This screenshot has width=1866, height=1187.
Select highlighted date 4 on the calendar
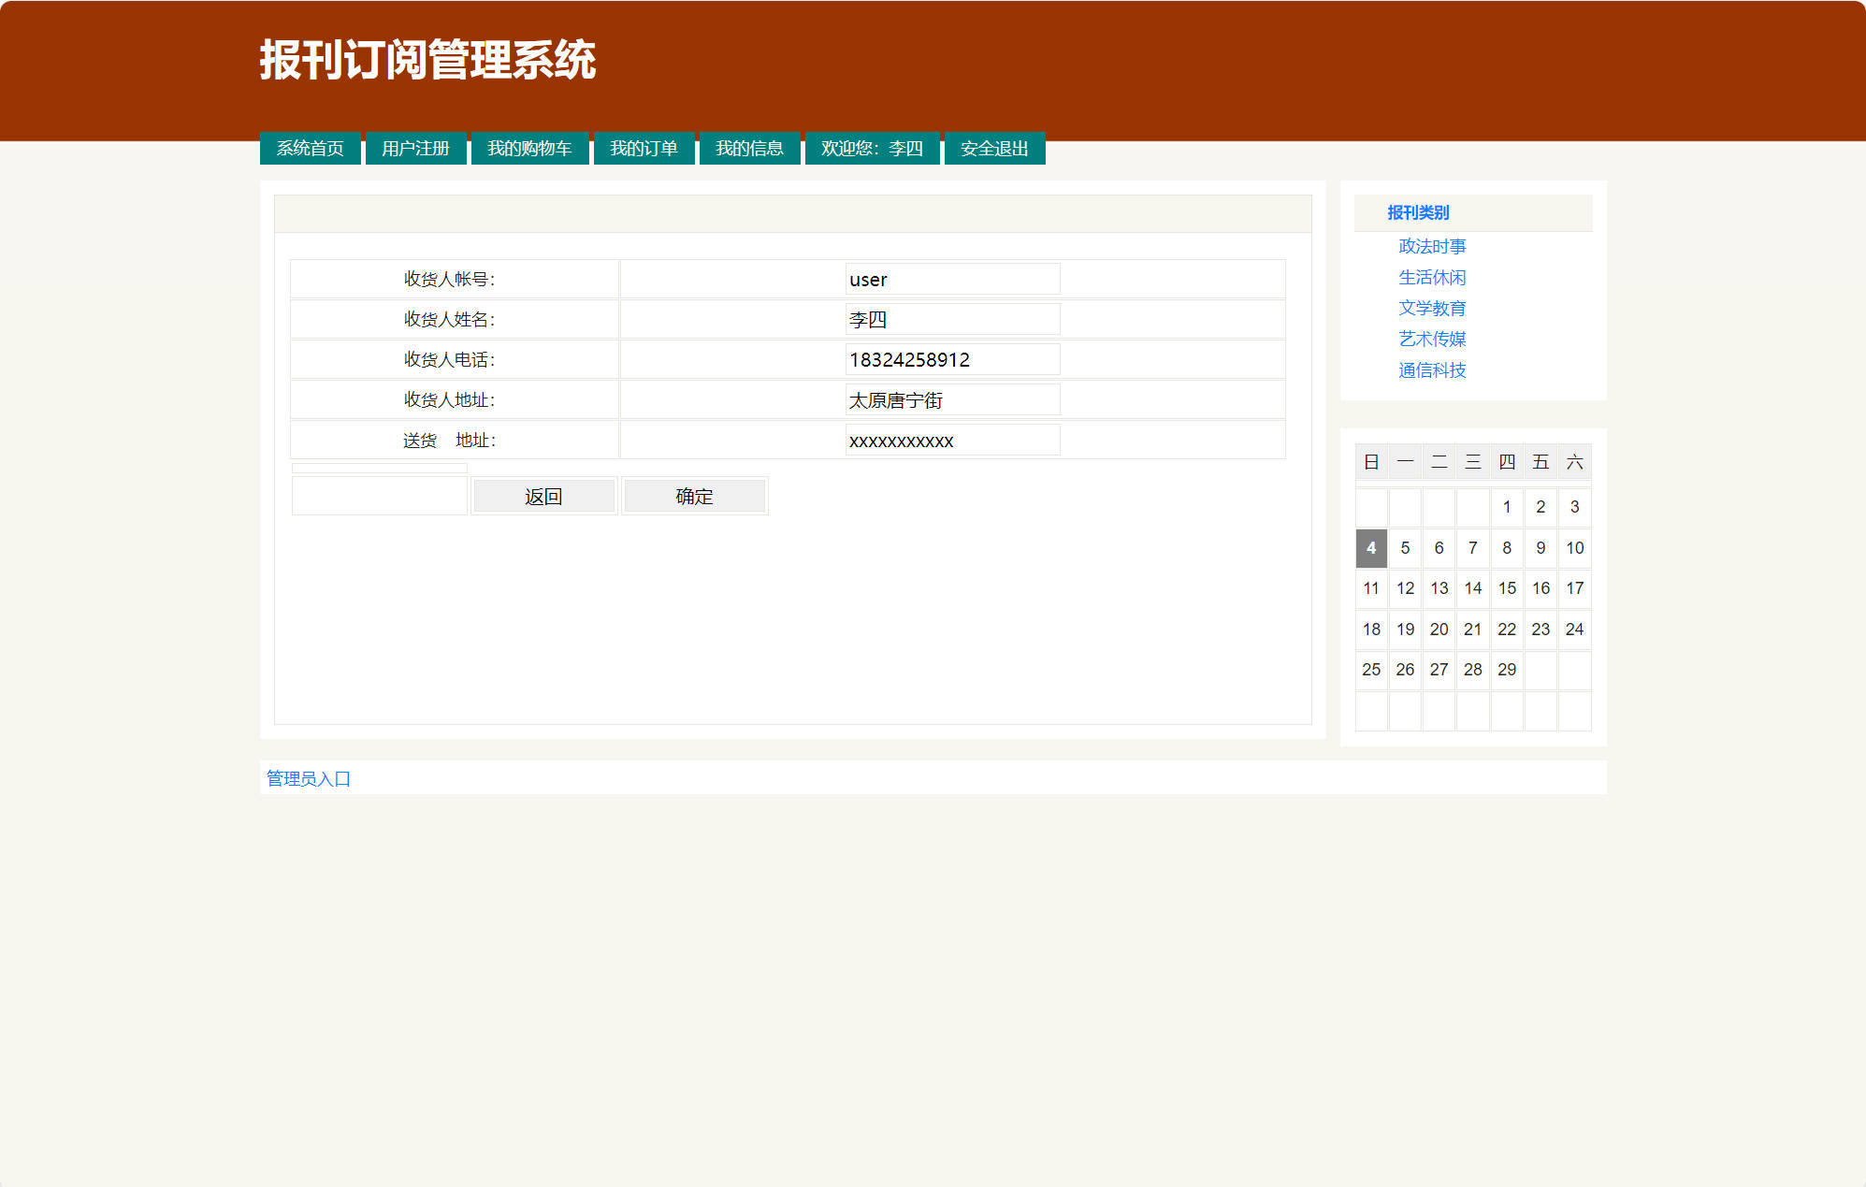pyautogui.click(x=1370, y=548)
